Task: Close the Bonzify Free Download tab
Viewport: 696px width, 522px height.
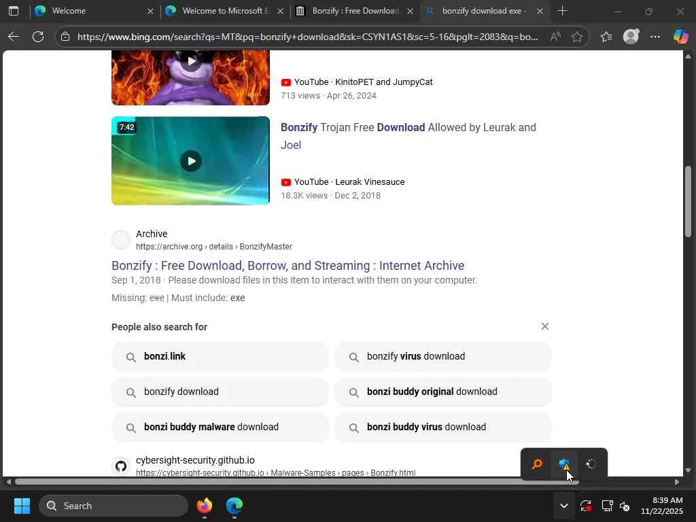Action: (x=410, y=11)
